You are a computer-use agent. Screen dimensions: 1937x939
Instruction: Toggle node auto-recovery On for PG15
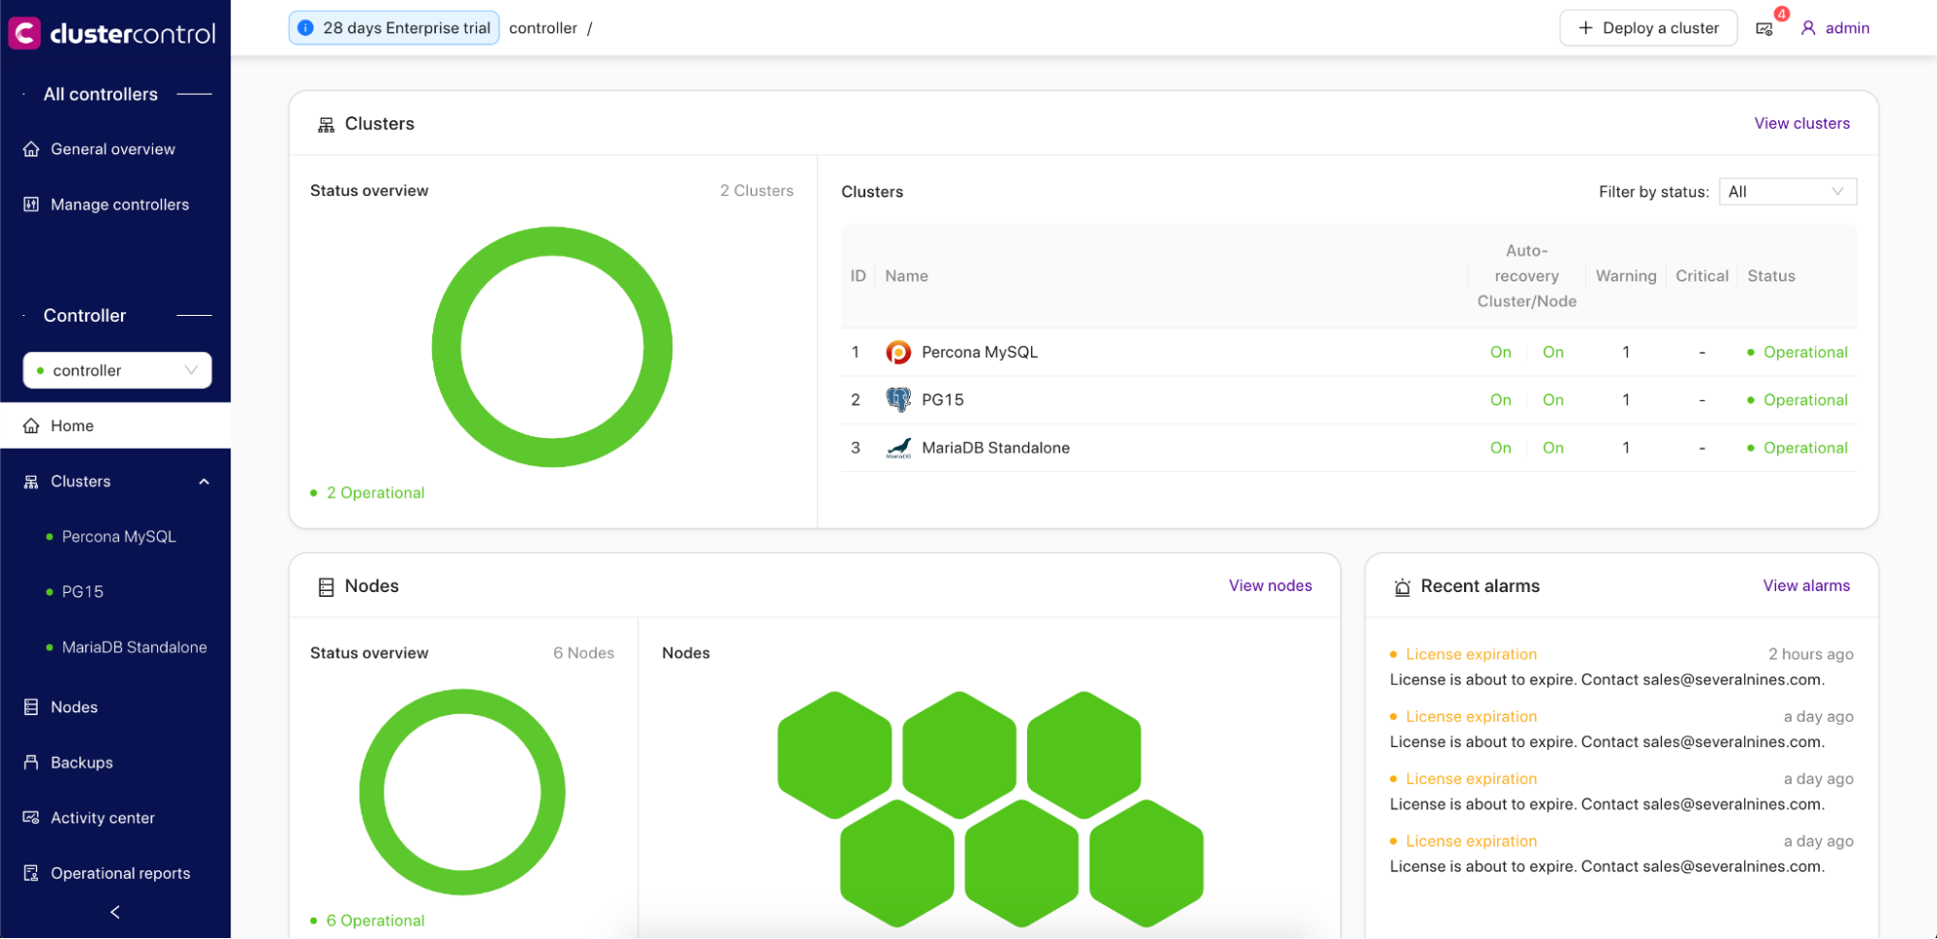[x=1552, y=400]
